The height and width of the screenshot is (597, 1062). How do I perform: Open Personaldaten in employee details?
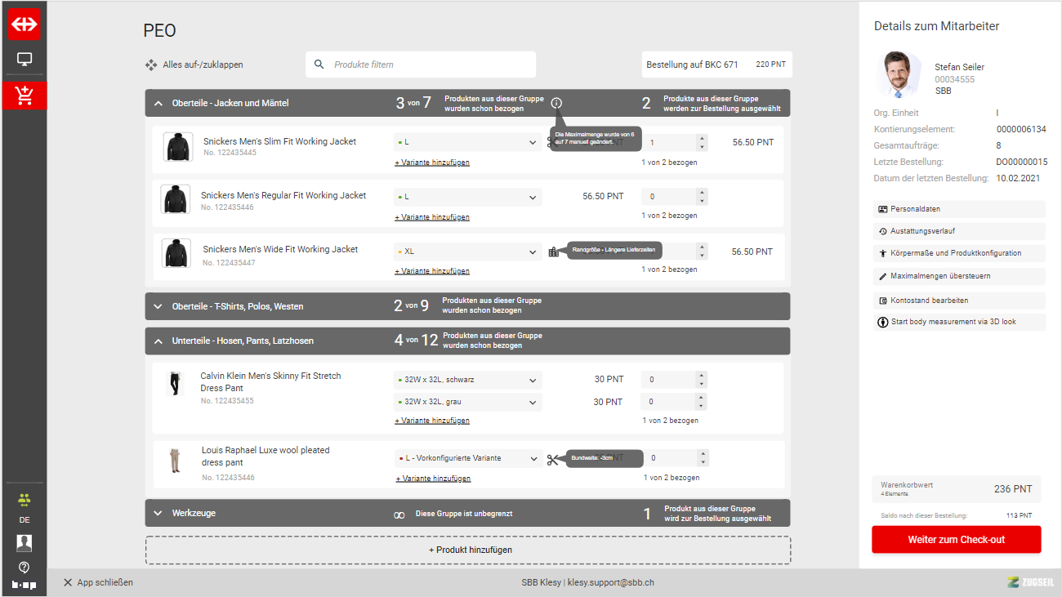[x=958, y=209]
